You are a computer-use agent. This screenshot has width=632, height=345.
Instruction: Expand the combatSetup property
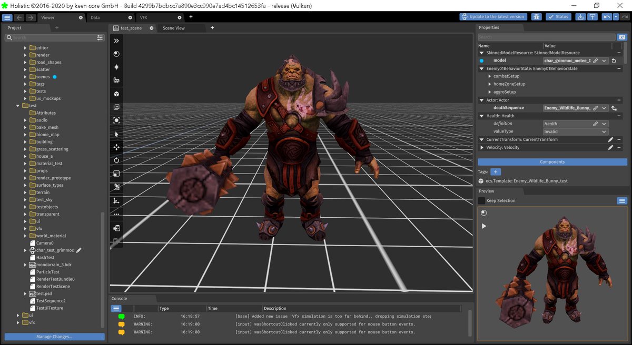[490, 76]
